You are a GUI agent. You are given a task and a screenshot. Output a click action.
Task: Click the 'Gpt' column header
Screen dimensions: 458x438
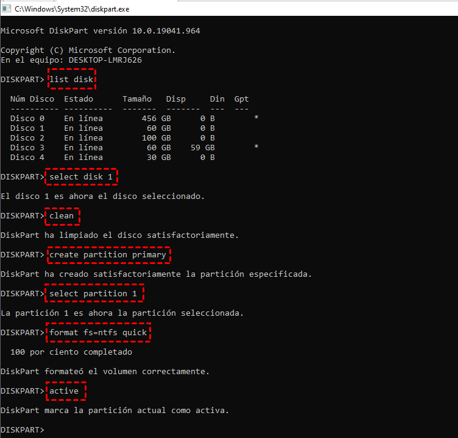[x=241, y=99]
